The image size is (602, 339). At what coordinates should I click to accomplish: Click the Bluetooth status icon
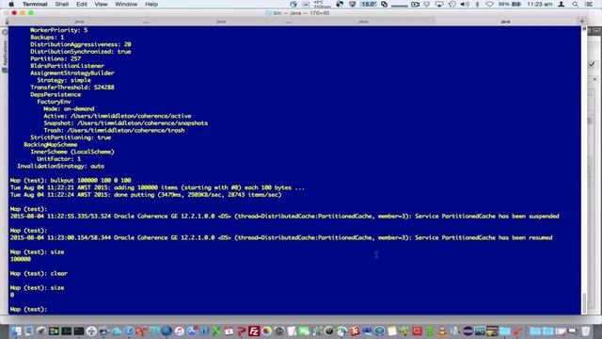click(477, 4)
